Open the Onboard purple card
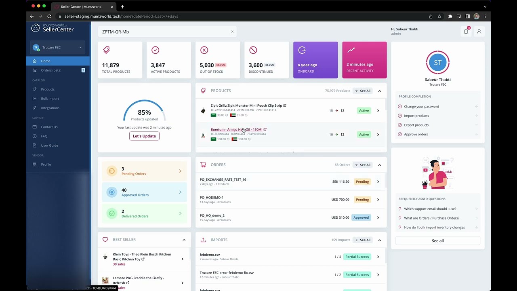Screen dimensions: 517x291 pos(315,60)
